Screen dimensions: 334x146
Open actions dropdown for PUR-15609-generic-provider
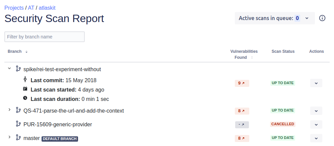(x=316, y=124)
